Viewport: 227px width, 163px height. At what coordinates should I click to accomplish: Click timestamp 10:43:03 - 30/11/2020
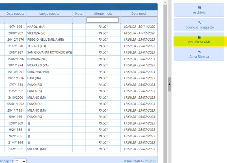[139, 27]
